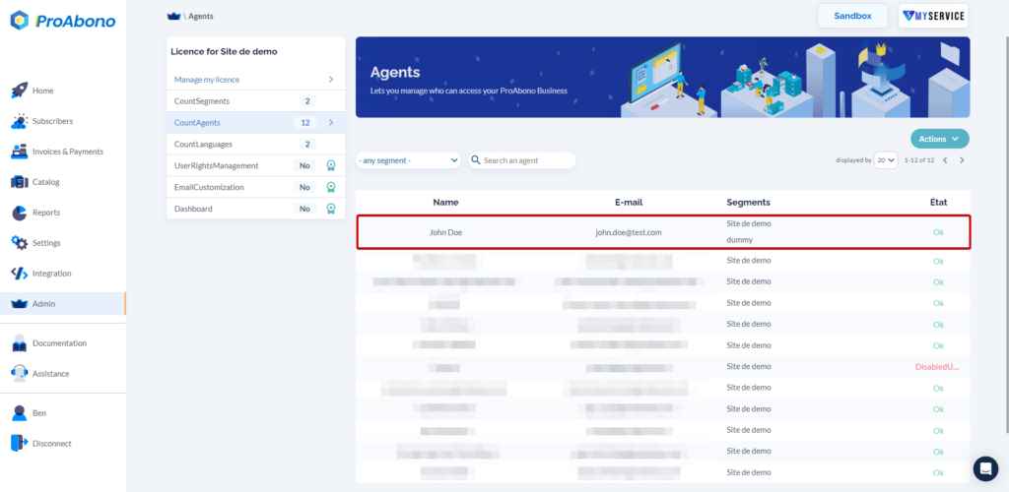This screenshot has width=1009, height=492.
Task: Click the 'DisabledU...' status text
Action: [x=937, y=367]
